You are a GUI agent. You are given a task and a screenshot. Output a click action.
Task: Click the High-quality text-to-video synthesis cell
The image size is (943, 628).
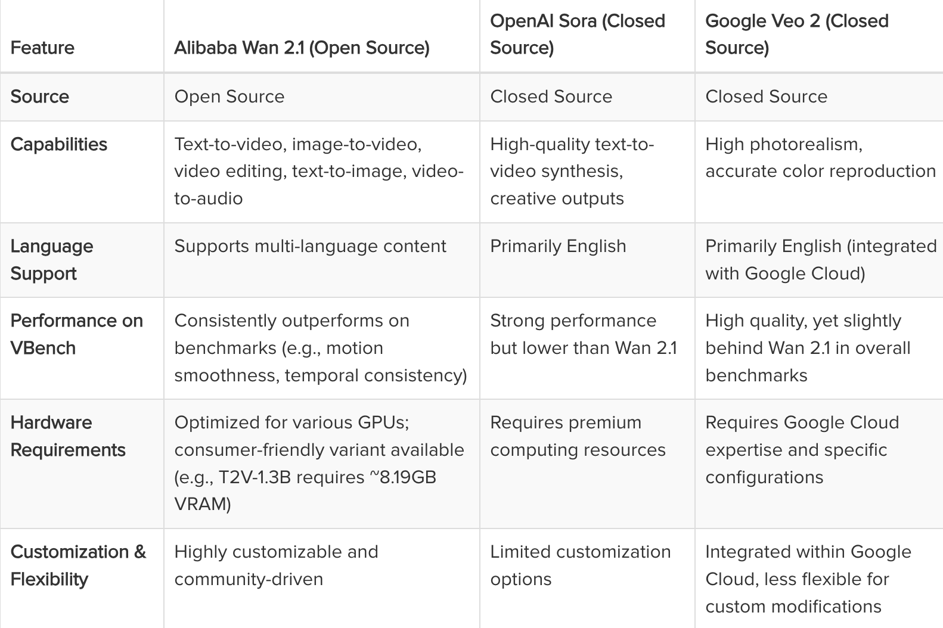(x=571, y=171)
